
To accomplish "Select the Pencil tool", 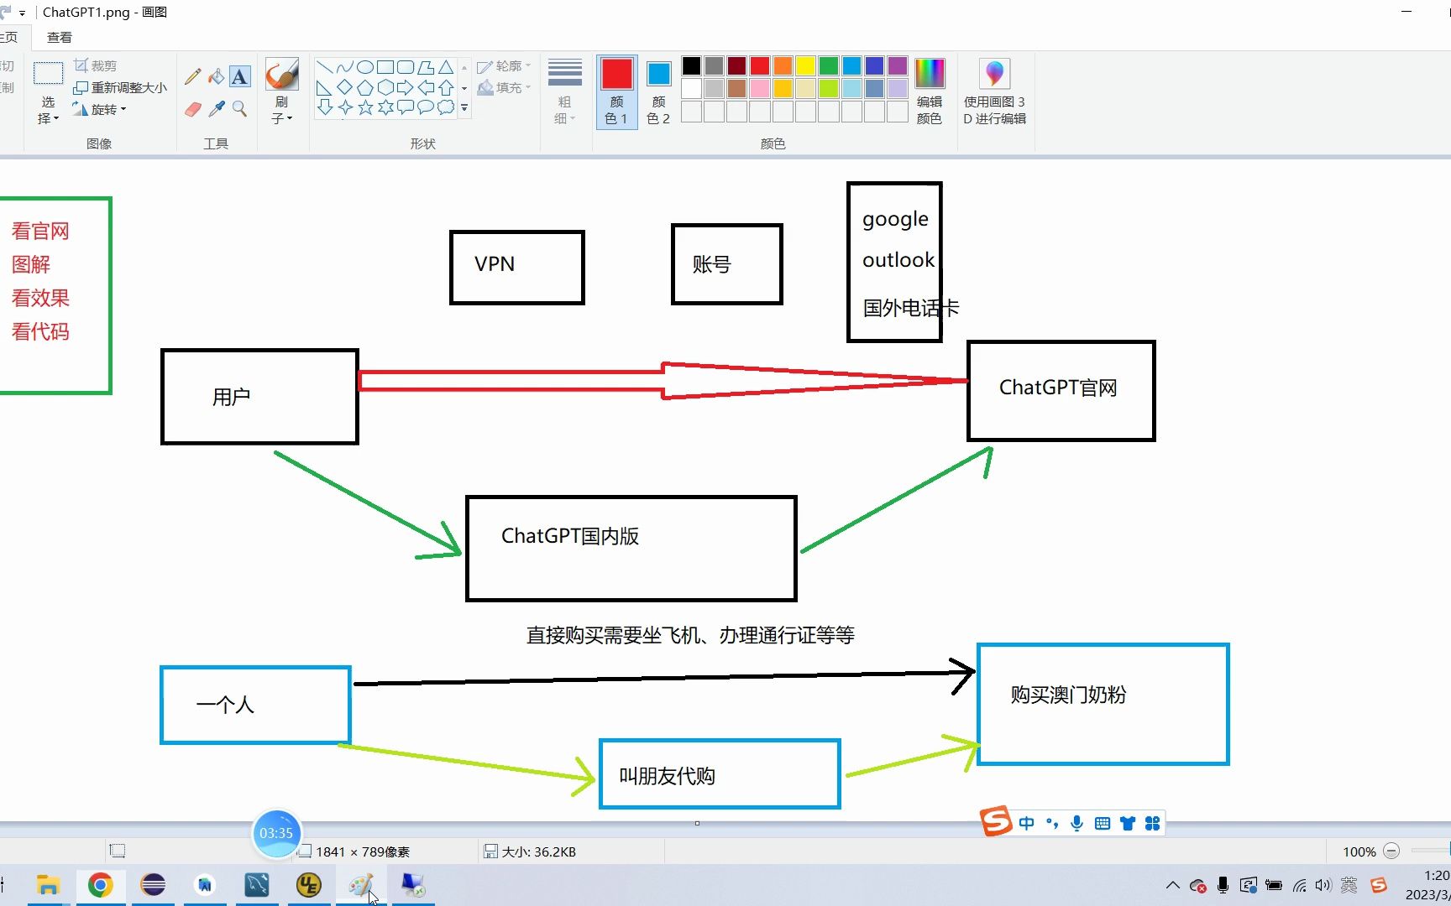I will pos(192,76).
